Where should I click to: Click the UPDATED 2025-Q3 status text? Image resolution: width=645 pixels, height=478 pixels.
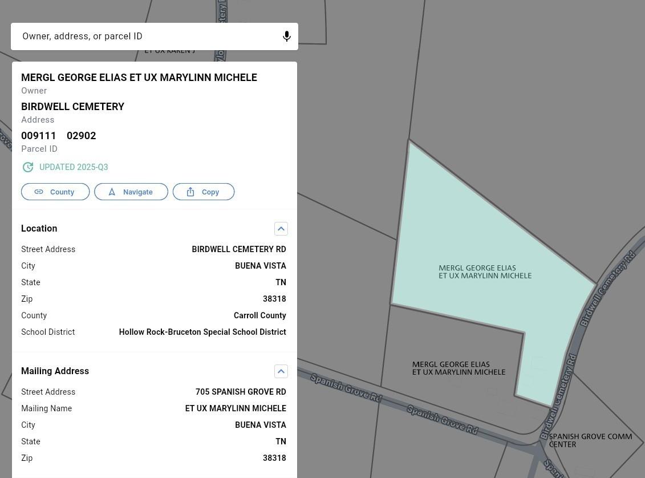[x=74, y=167]
